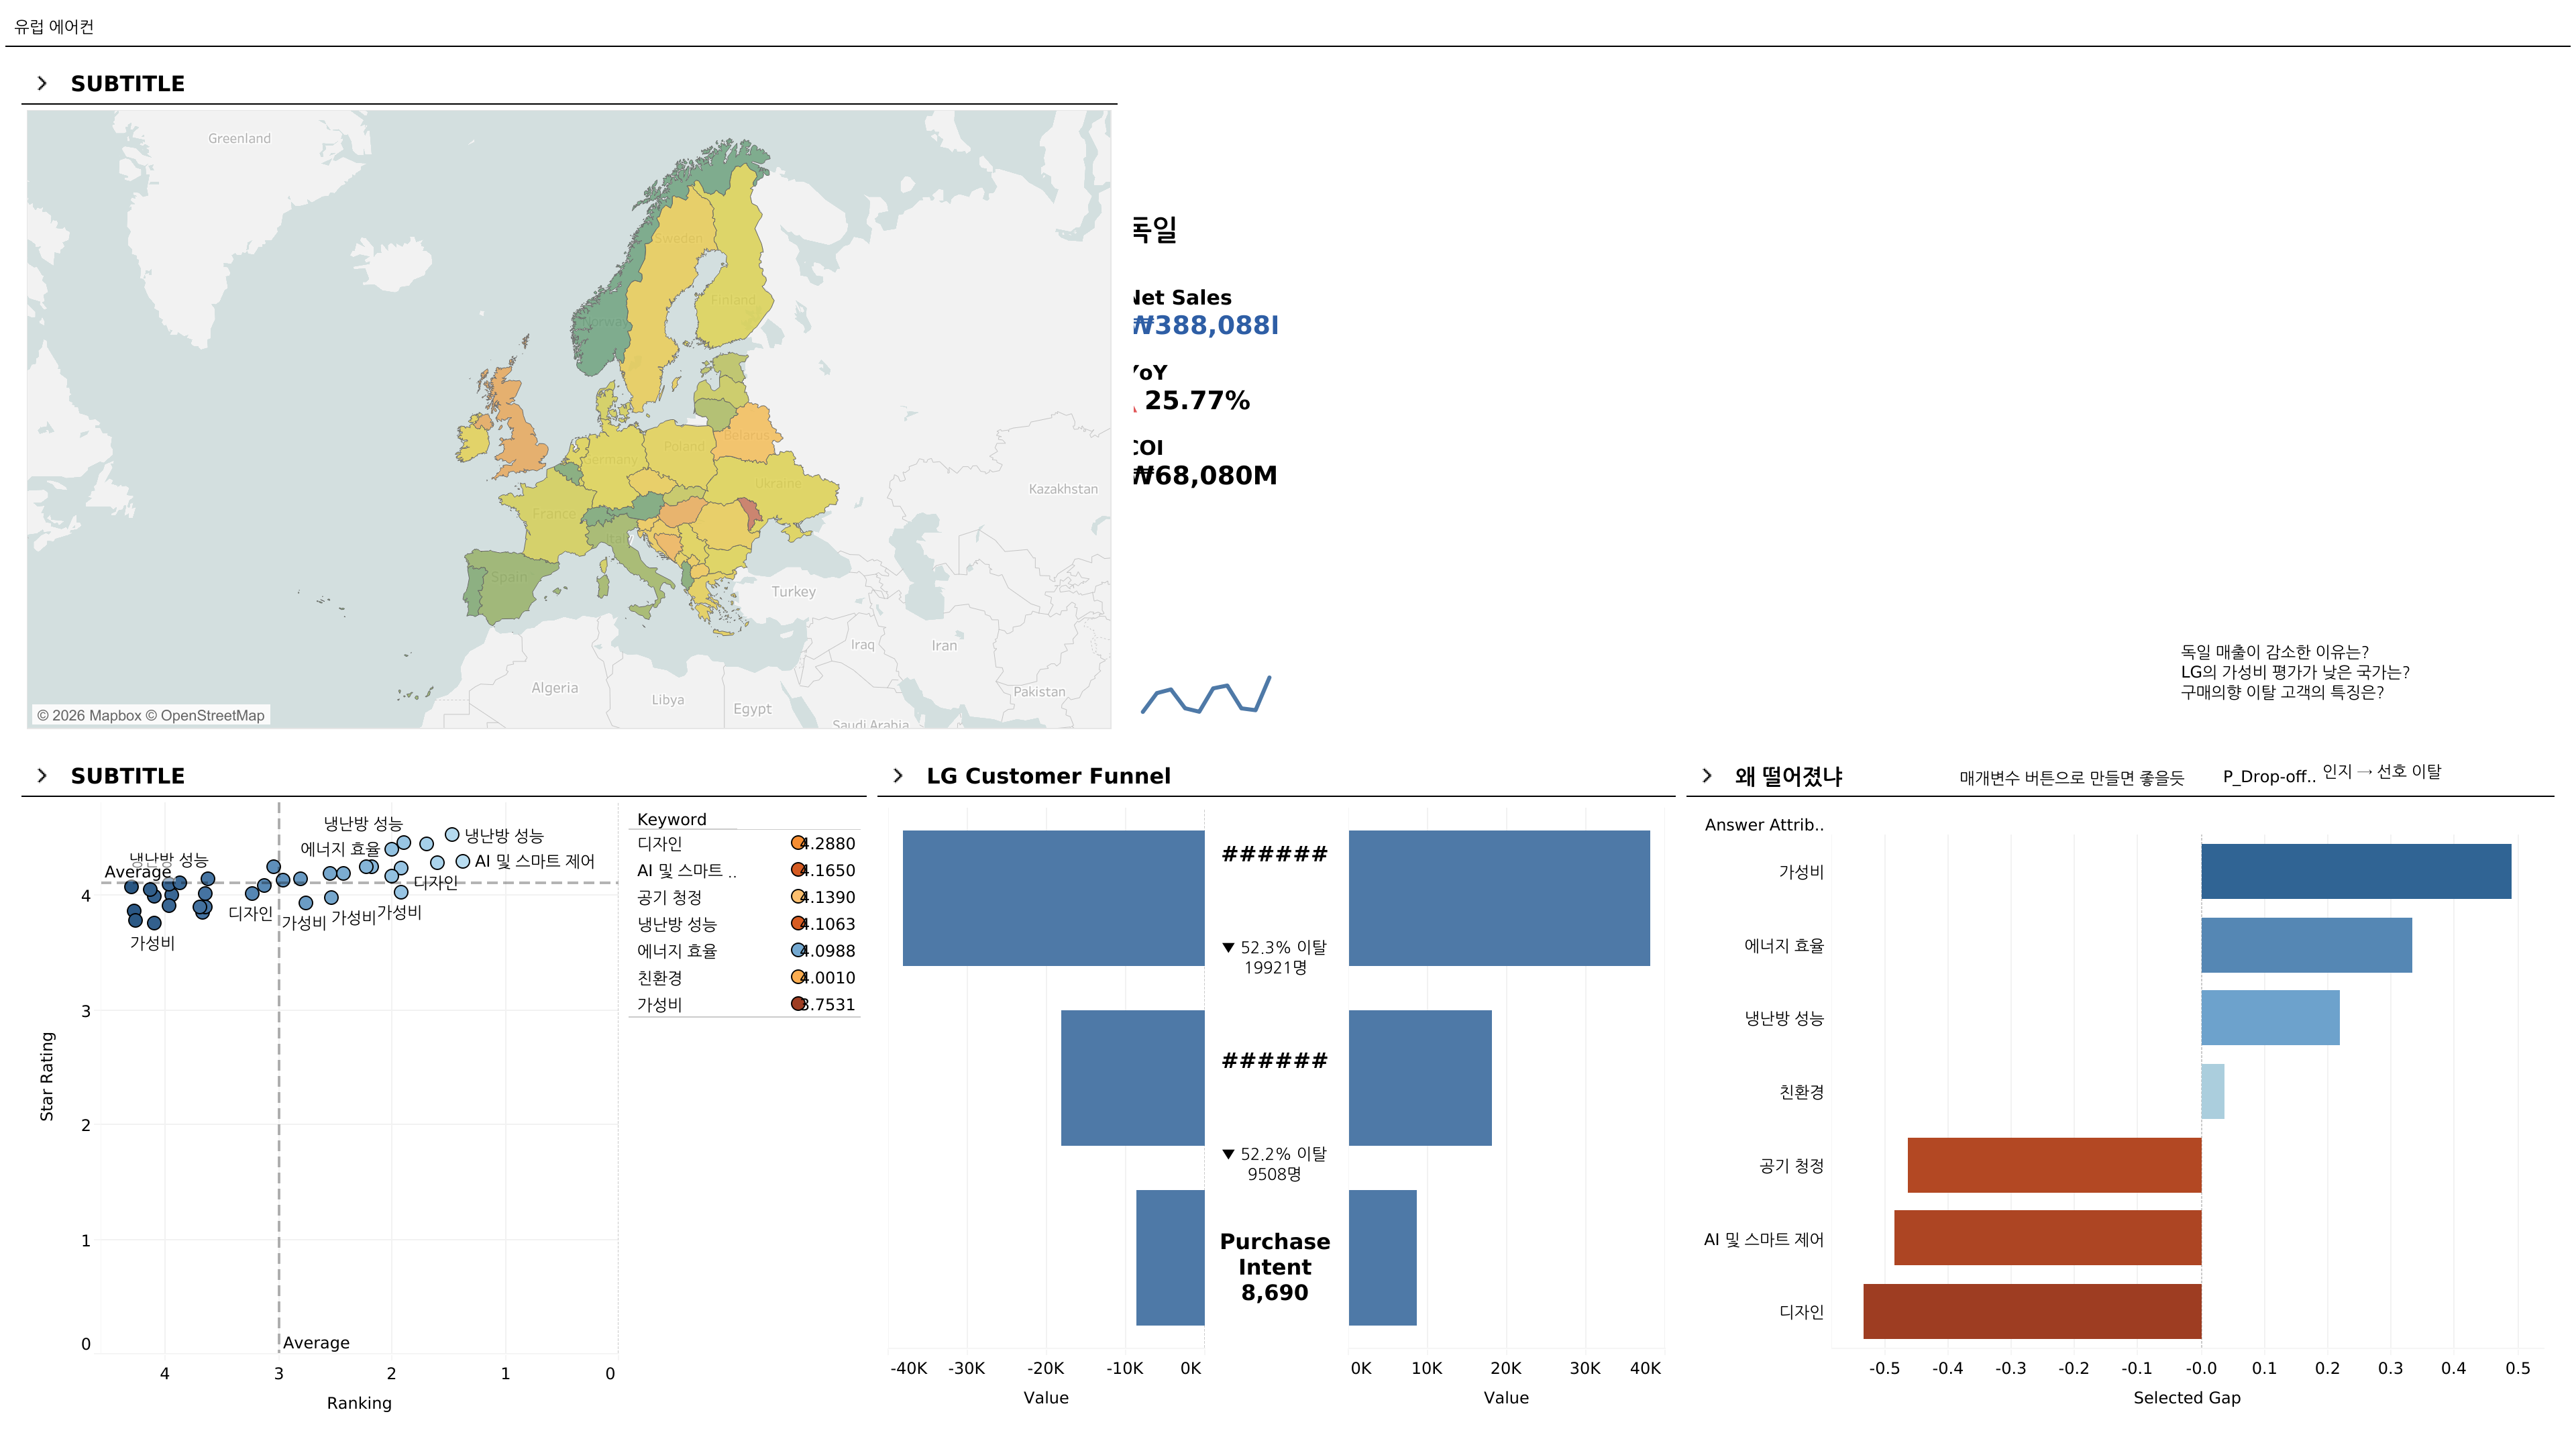Select the 가성비 legend row marker

(x=798, y=1004)
